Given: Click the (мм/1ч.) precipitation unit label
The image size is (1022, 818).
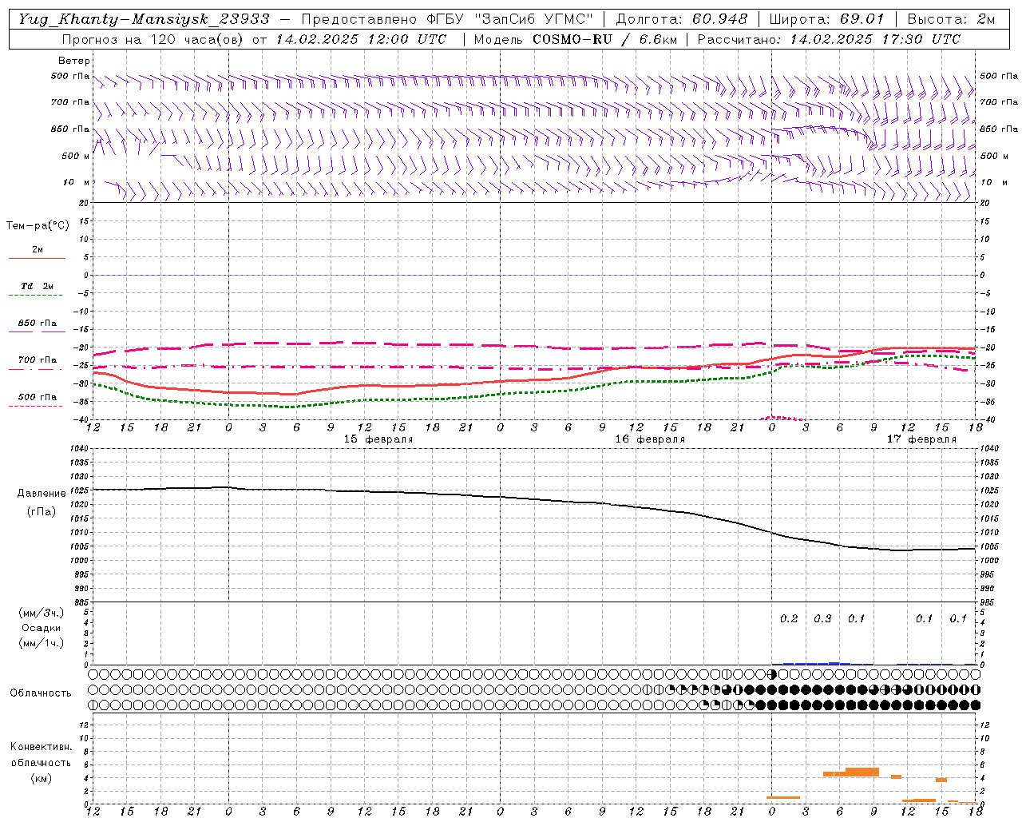Looking at the screenshot, I should point(42,643).
